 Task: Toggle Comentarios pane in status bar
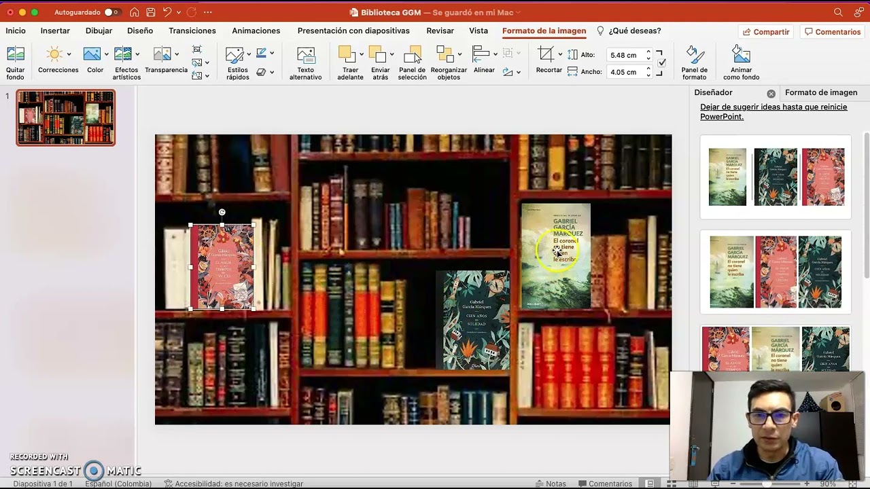pos(604,484)
